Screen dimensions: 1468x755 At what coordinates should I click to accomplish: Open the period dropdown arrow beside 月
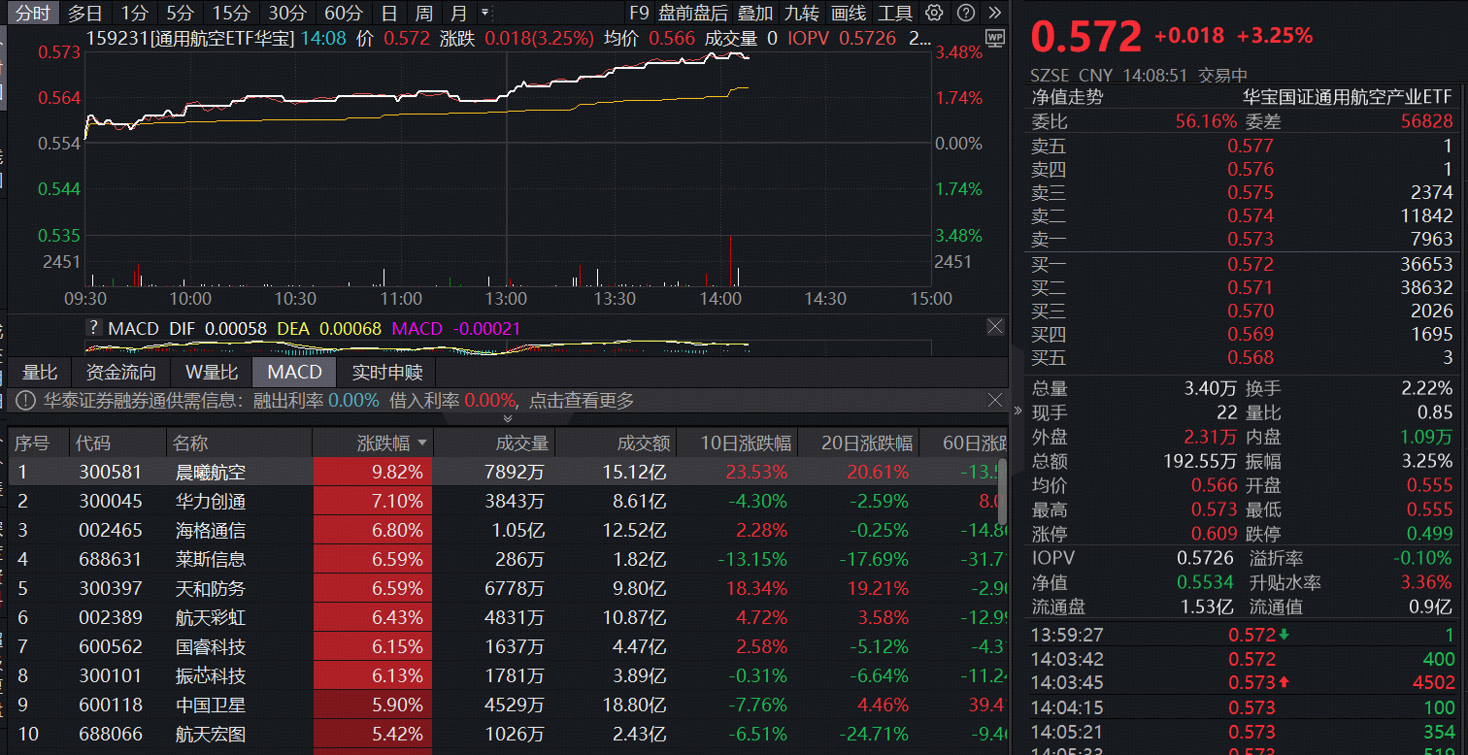tap(484, 15)
